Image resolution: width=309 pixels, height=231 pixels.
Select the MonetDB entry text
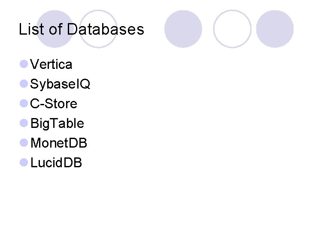pyautogui.click(x=59, y=143)
